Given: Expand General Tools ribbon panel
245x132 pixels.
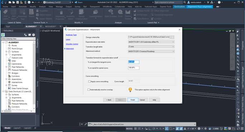Looking at the screenshot, I should 40,23.
